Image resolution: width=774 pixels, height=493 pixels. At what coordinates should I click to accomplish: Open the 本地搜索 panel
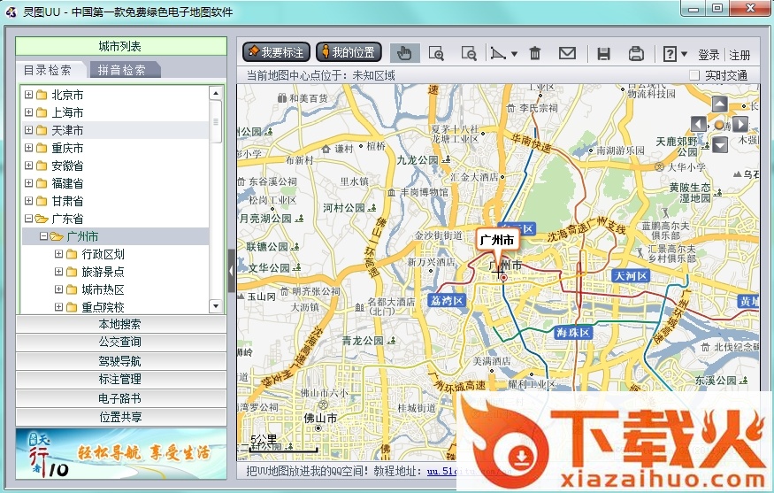[x=121, y=324]
